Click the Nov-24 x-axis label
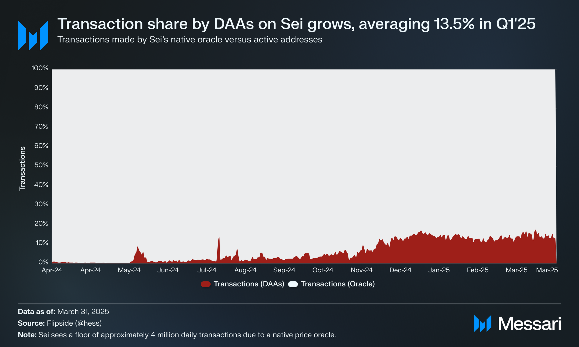 click(x=362, y=270)
